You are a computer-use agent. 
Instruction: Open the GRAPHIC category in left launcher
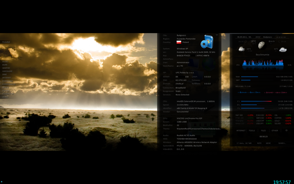point(6,68)
